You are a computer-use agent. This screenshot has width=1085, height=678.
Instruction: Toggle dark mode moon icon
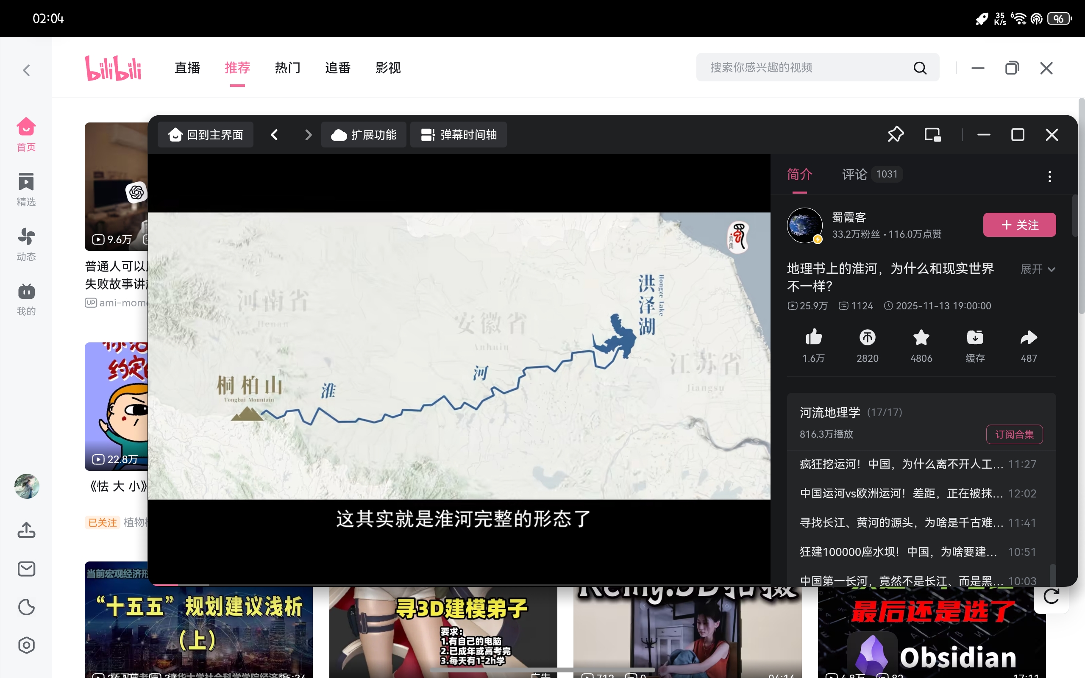(x=26, y=607)
